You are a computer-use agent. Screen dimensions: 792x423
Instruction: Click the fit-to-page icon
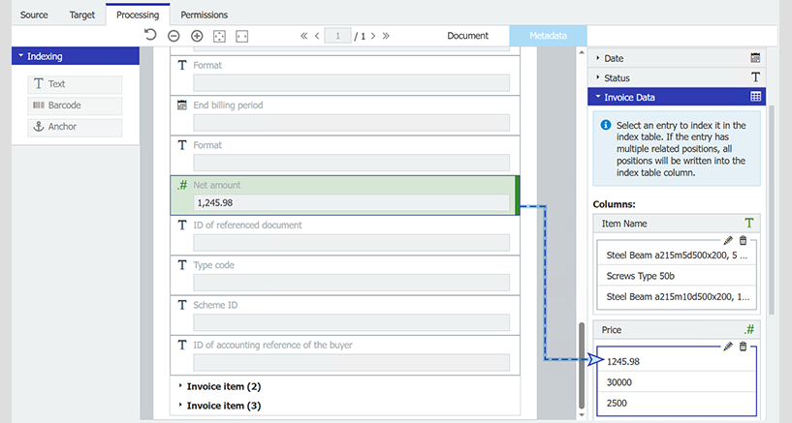click(x=219, y=36)
